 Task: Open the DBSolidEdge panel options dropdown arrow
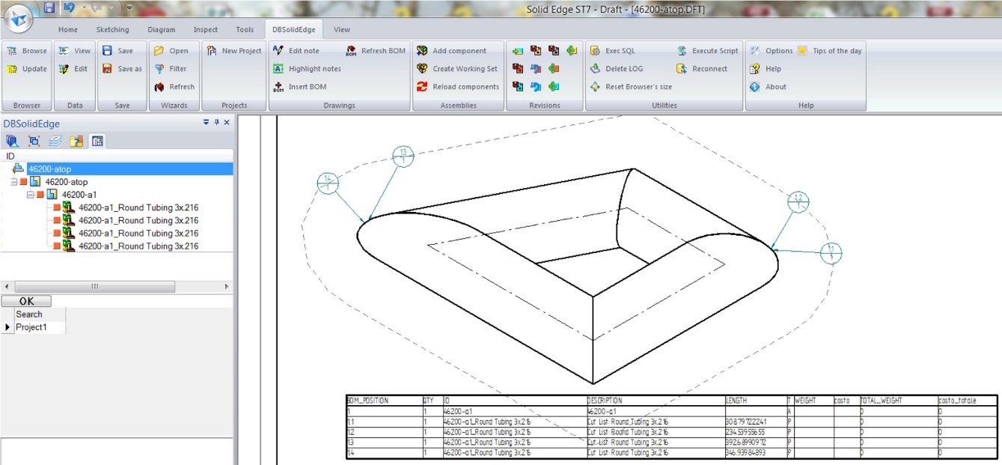click(x=207, y=122)
